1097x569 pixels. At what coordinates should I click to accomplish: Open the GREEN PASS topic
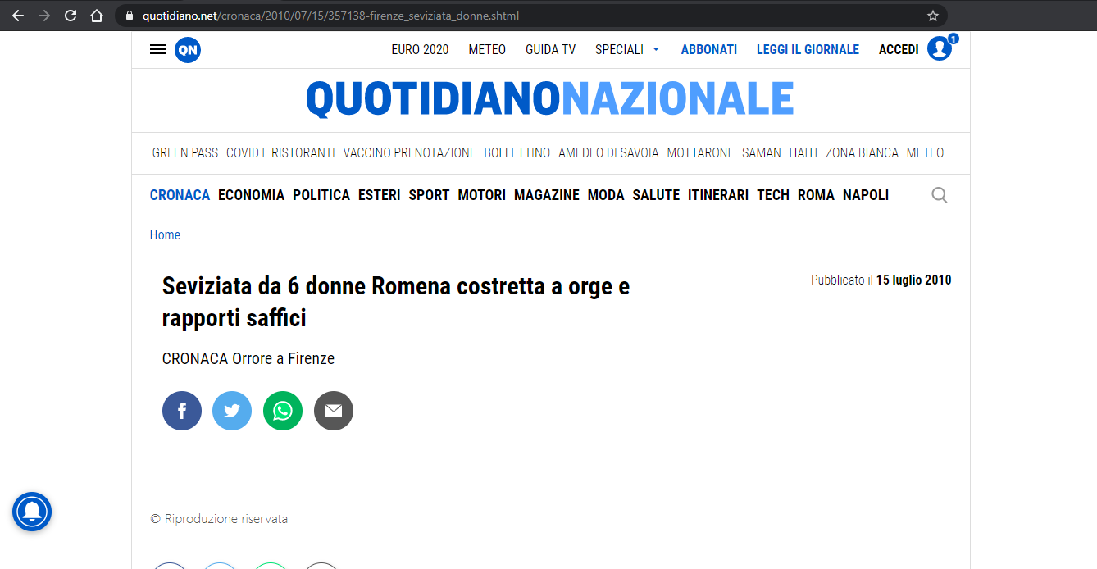point(185,153)
